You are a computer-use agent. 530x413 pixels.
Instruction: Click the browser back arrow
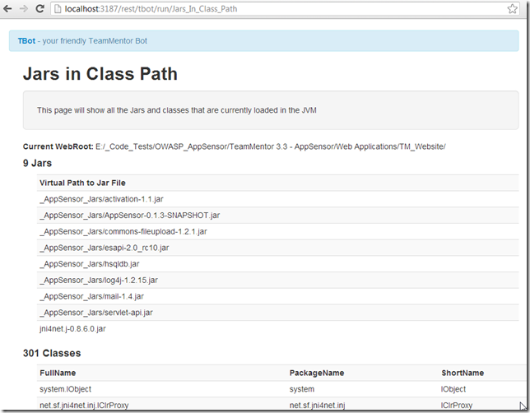(8, 8)
